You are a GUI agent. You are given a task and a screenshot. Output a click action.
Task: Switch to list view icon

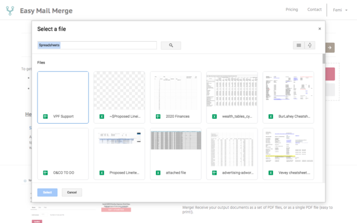pos(299,45)
